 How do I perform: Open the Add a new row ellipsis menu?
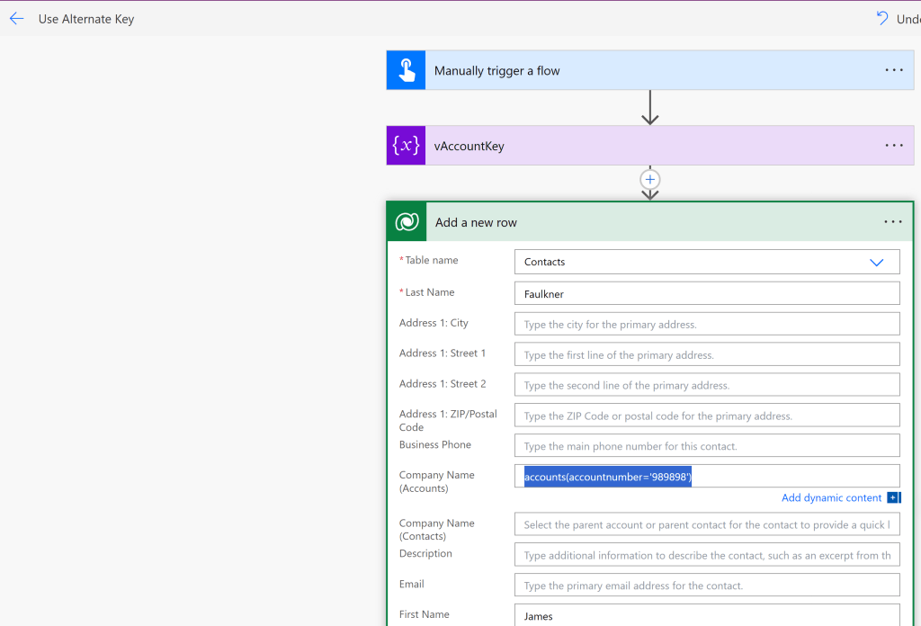point(892,222)
